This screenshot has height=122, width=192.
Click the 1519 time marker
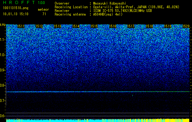click(168, 26)
